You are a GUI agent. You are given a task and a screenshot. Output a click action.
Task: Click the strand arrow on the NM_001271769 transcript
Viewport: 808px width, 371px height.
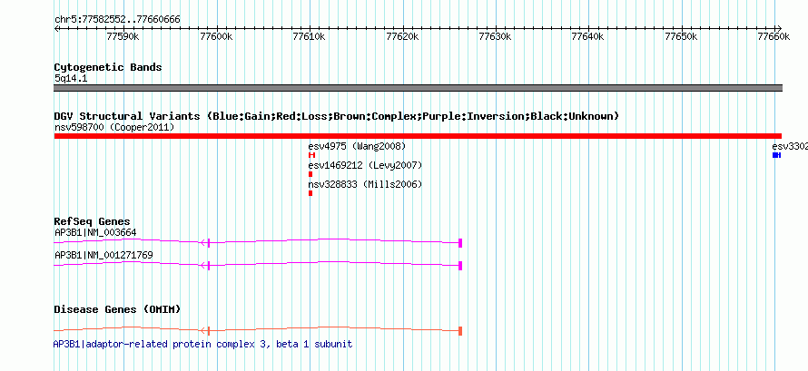click(204, 266)
